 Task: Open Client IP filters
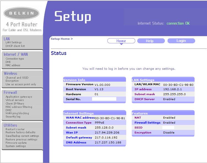click(x=15, y=103)
